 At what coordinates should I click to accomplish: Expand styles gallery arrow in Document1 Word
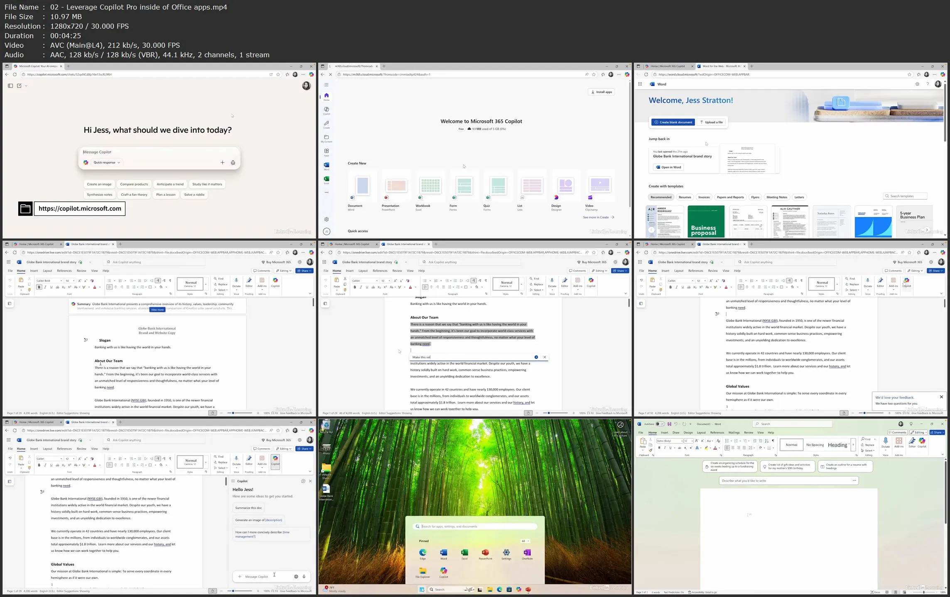[x=853, y=445]
